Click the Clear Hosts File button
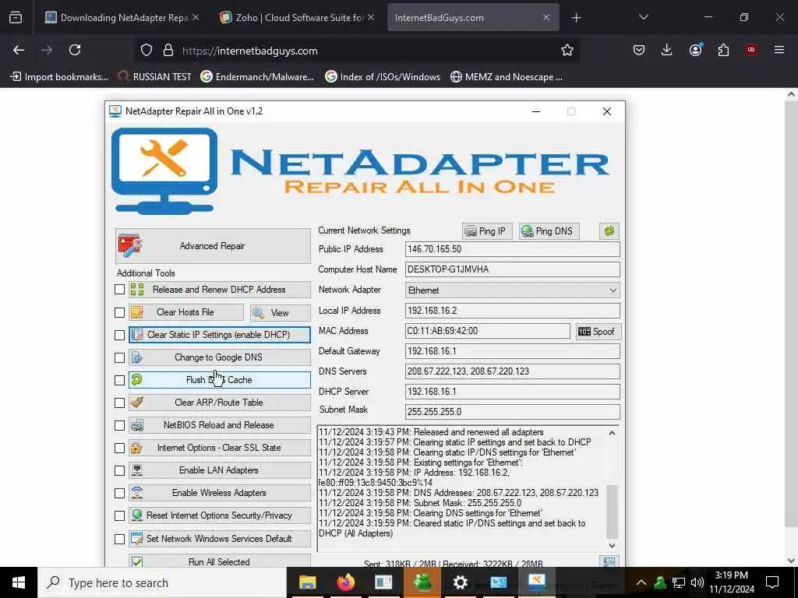Viewport: 798px width, 598px height. pos(185,312)
